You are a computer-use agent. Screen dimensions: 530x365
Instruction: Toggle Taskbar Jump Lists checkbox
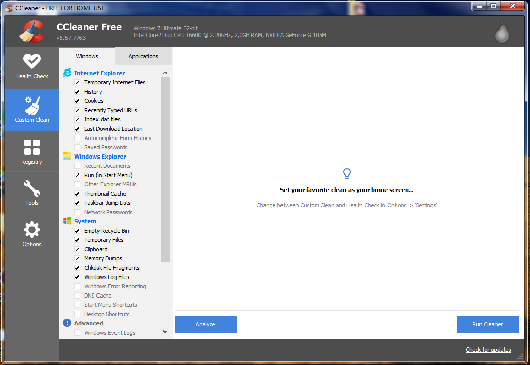click(x=77, y=203)
